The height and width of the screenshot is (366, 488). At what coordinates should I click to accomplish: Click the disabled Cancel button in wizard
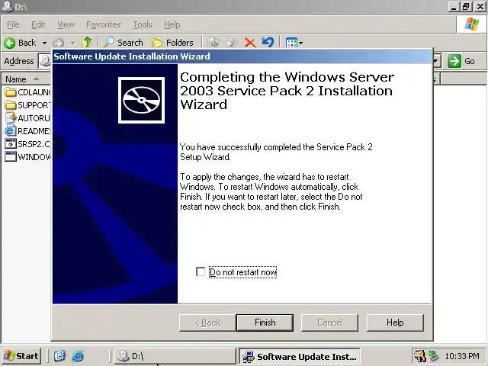click(x=329, y=323)
